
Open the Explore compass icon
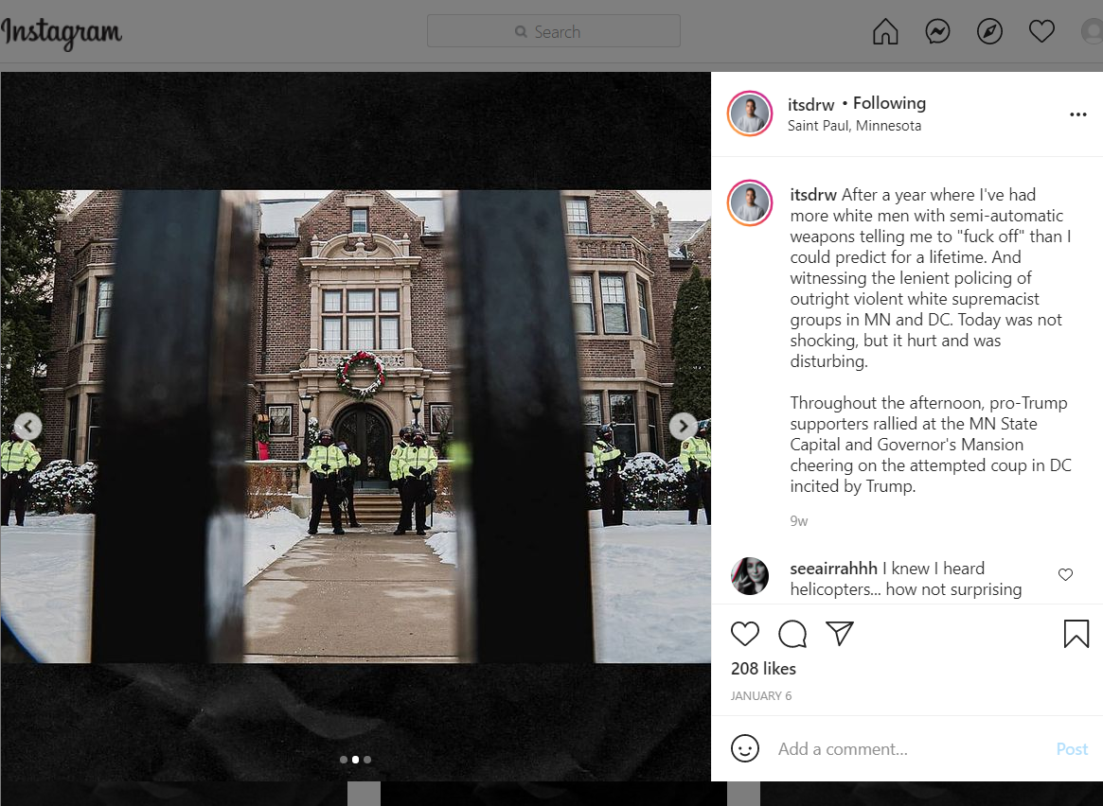(x=989, y=32)
